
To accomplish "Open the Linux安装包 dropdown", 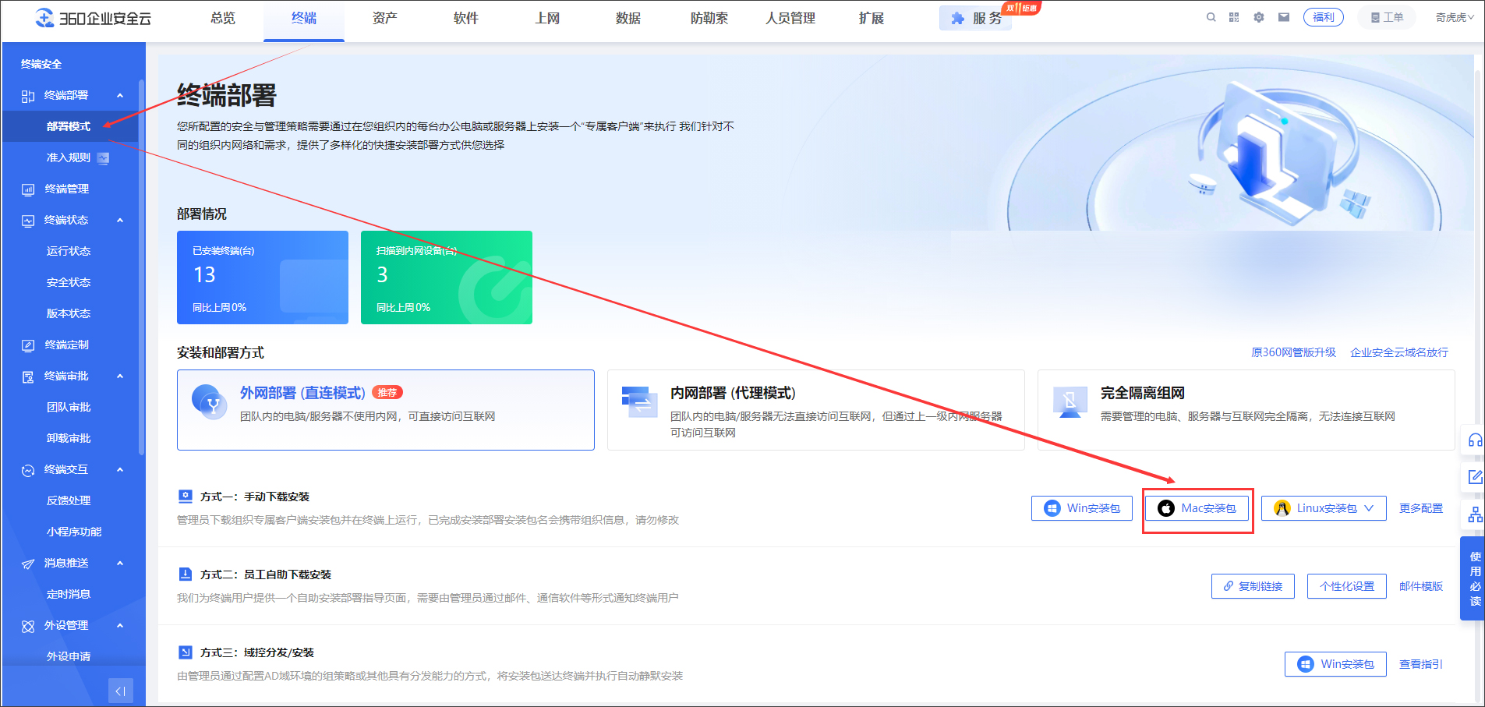I will coord(1324,508).
